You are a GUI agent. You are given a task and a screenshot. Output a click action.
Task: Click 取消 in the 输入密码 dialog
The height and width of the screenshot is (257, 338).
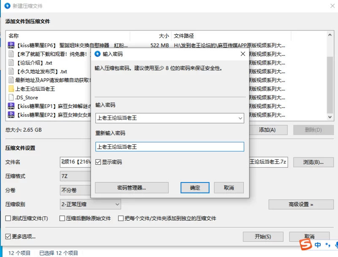[229, 188]
